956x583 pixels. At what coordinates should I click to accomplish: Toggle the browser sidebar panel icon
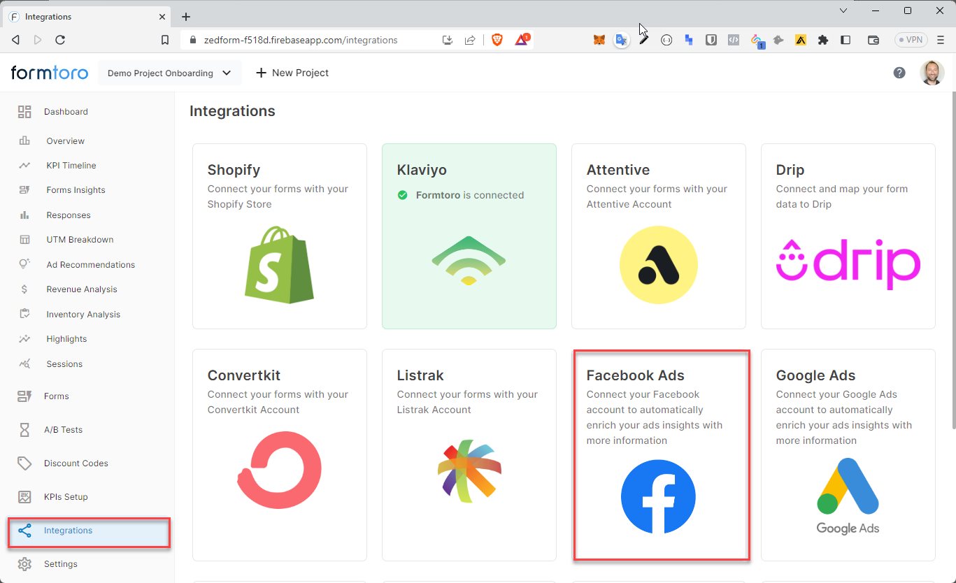pyautogui.click(x=846, y=40)
